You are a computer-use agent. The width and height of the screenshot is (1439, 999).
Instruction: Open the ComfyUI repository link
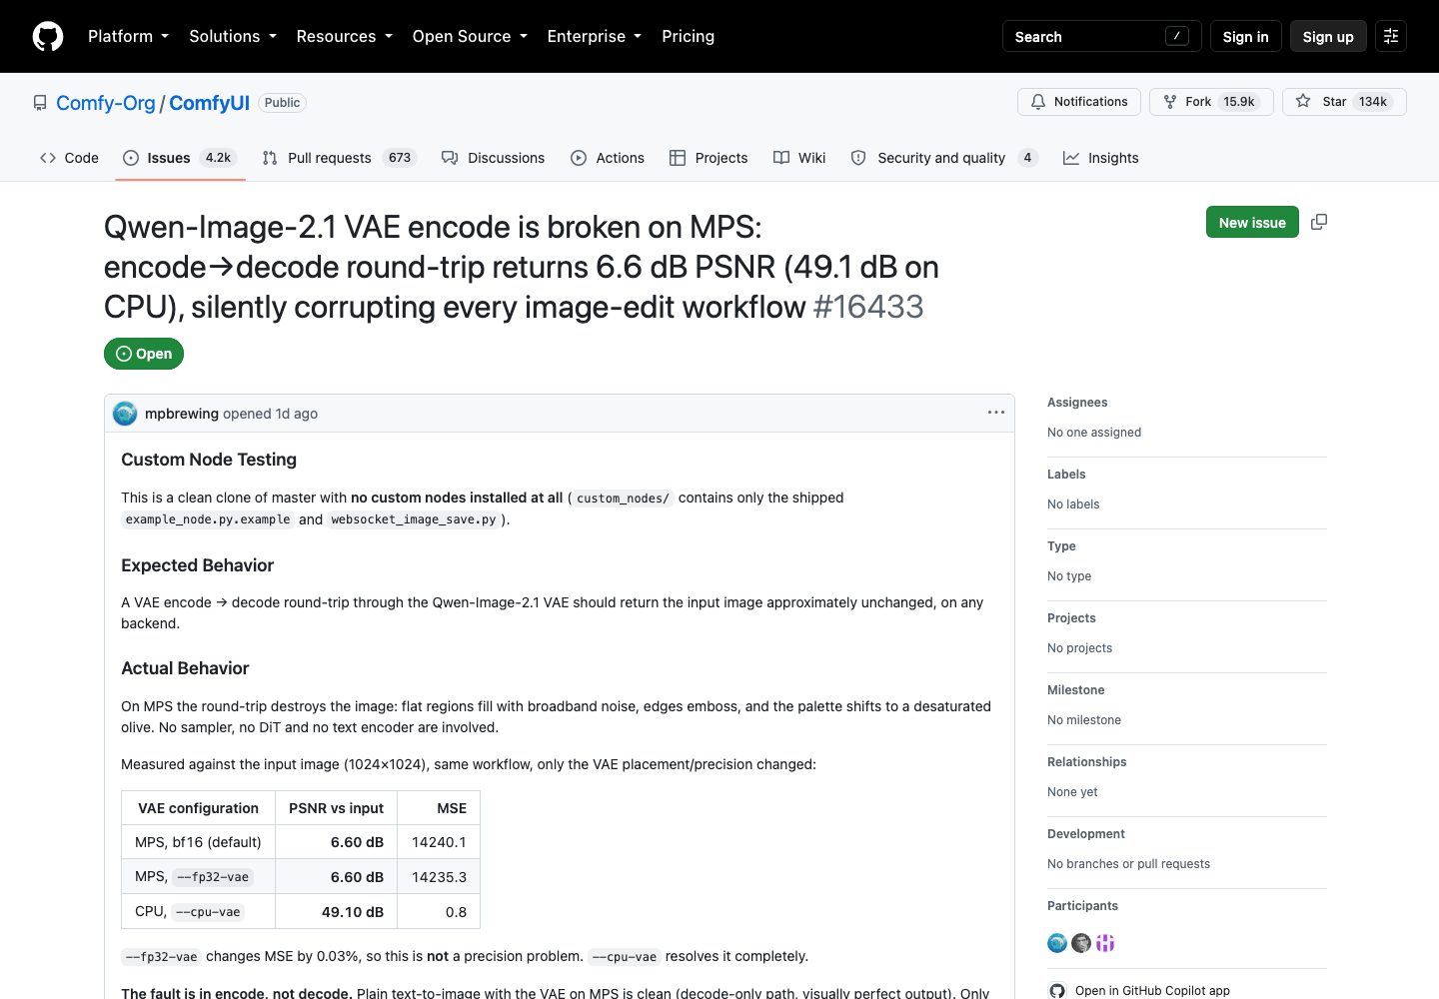tap(209, 103)
